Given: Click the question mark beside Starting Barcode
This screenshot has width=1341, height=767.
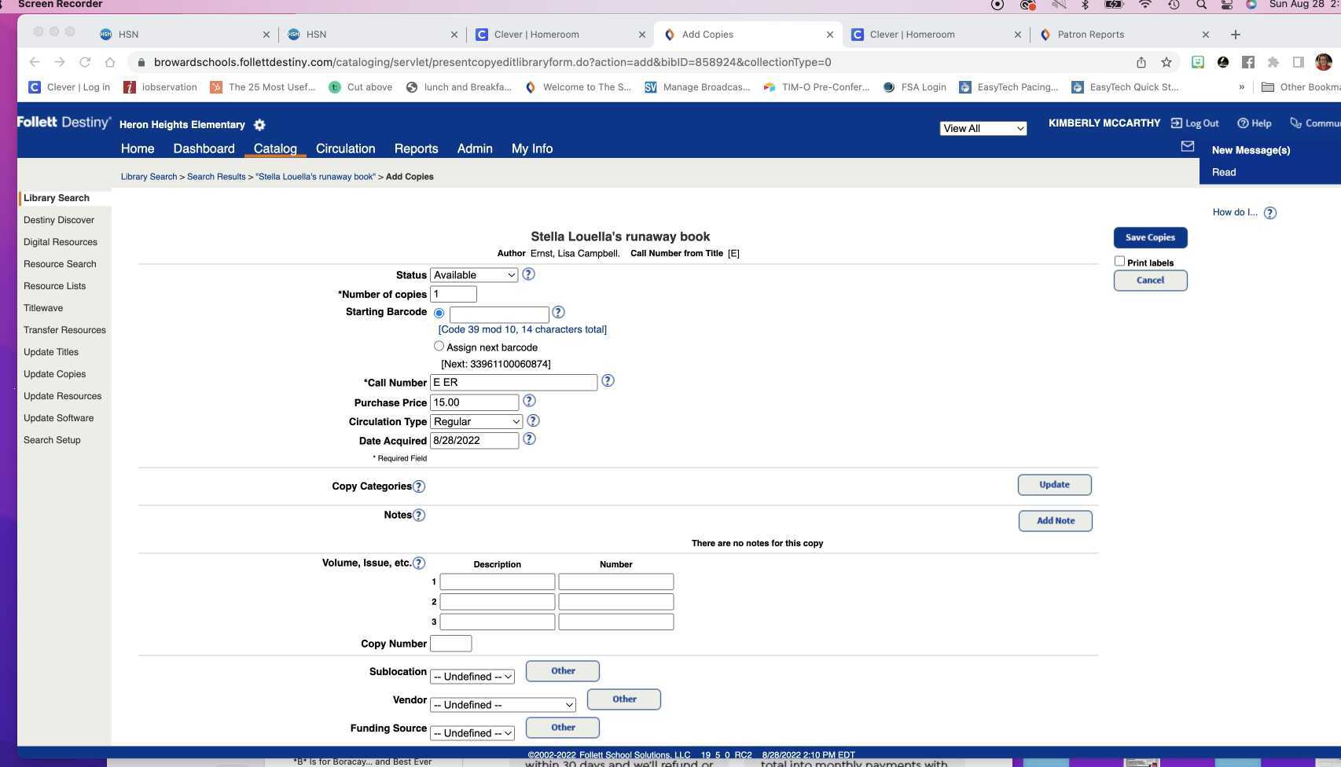Looking at the screenshot, I should pyautogui.click(x=558, y=312).
